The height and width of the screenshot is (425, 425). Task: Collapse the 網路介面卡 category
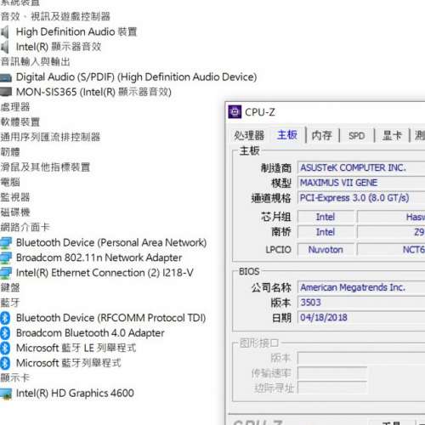click(x=25, y=227)
